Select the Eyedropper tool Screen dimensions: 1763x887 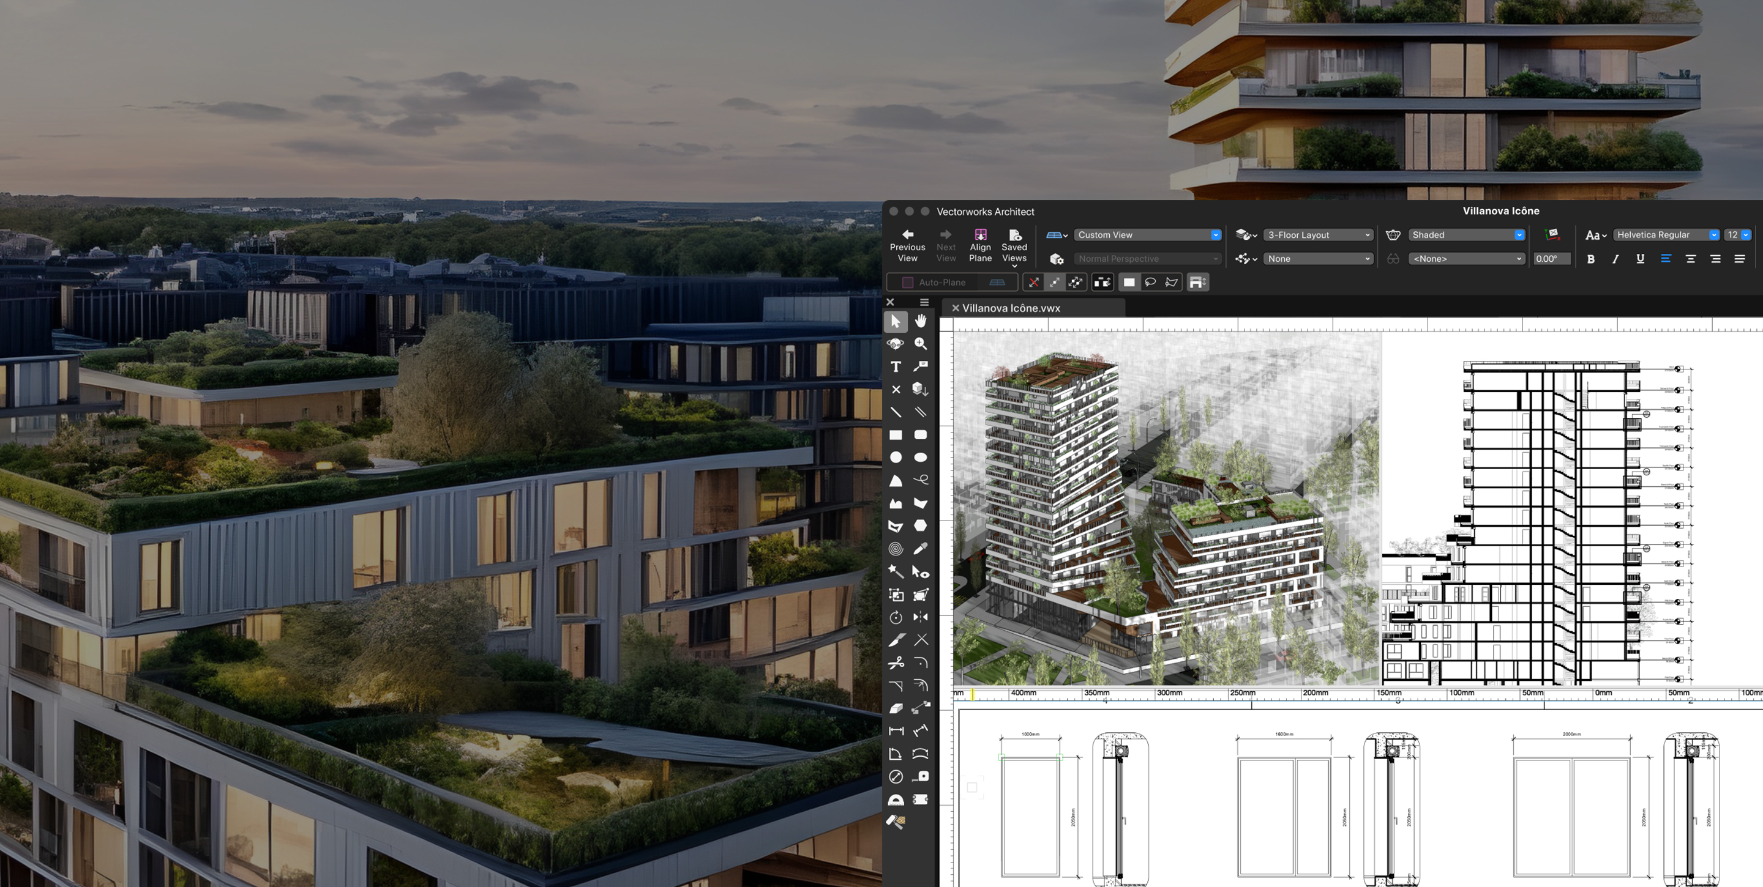921,549
